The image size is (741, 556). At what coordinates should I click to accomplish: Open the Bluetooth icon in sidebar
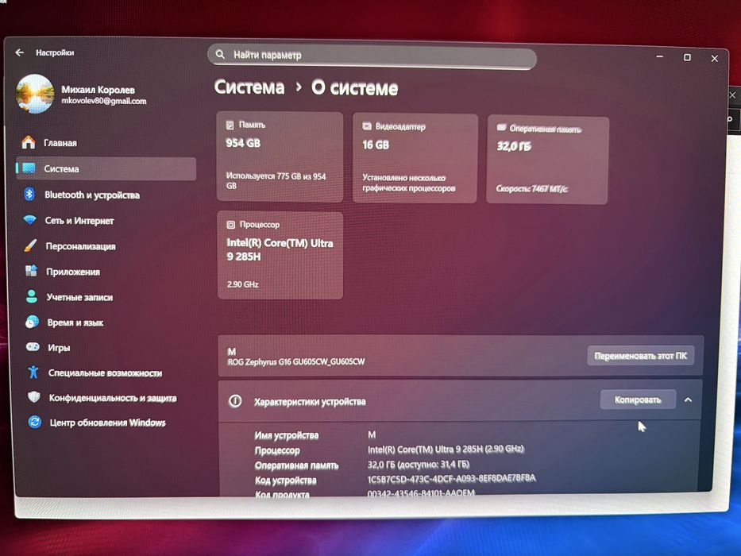29,194
